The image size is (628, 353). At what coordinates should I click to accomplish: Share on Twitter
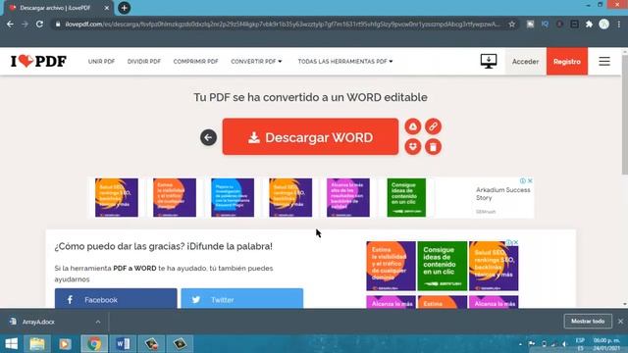click(242, 298)
